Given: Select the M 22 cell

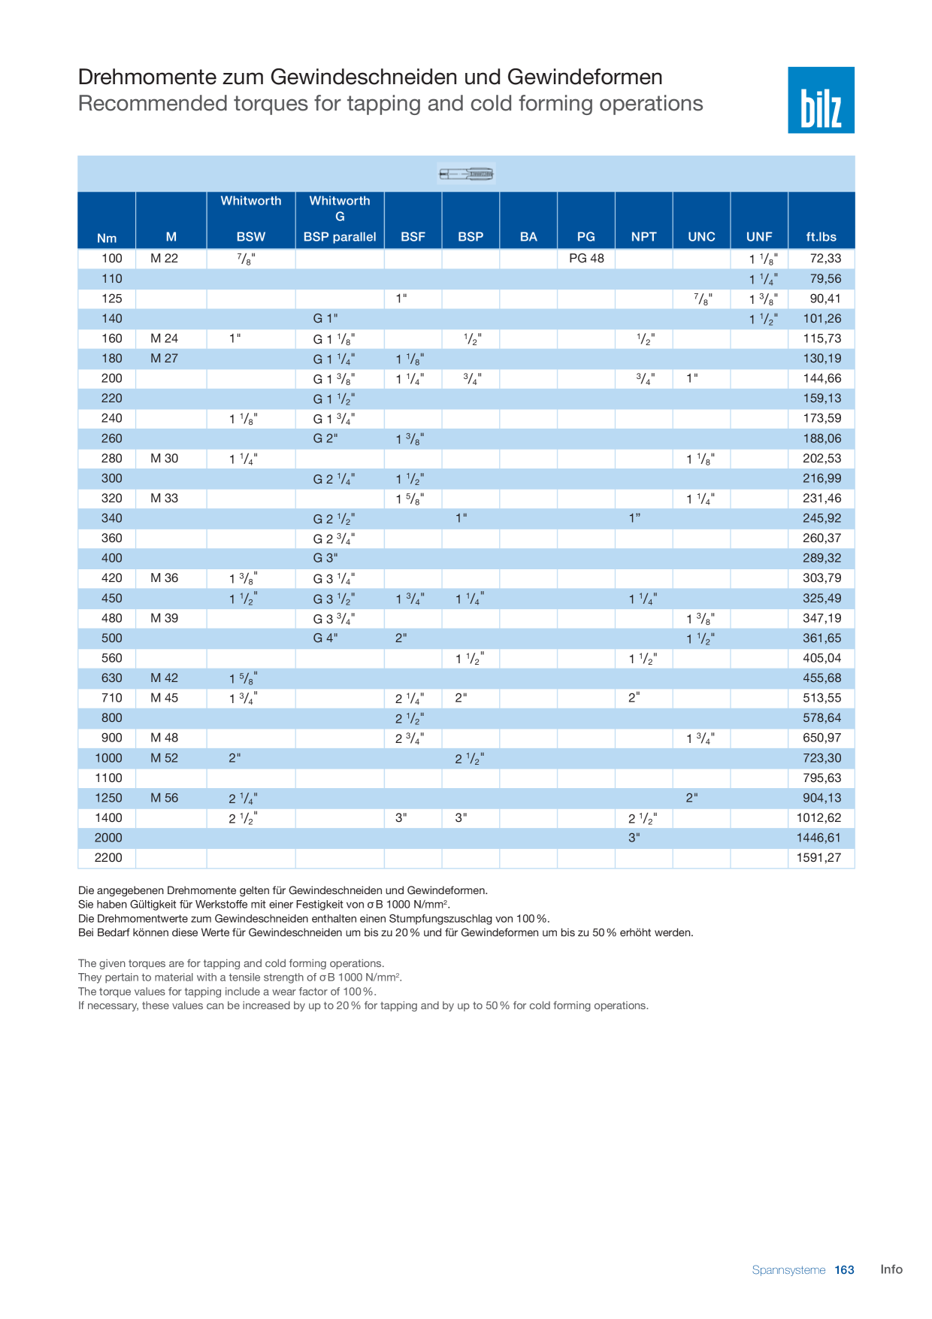Looking at the screenshot, I should click(x=164, y=258).
